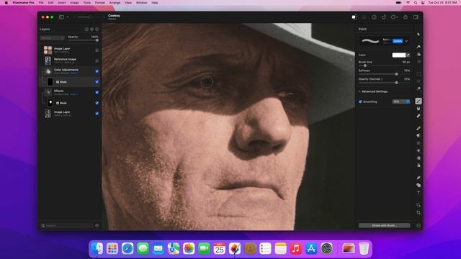
Task: Open the sidebar view dropdown in title bar
Action: pyautogui.click(x=68, y=17)
